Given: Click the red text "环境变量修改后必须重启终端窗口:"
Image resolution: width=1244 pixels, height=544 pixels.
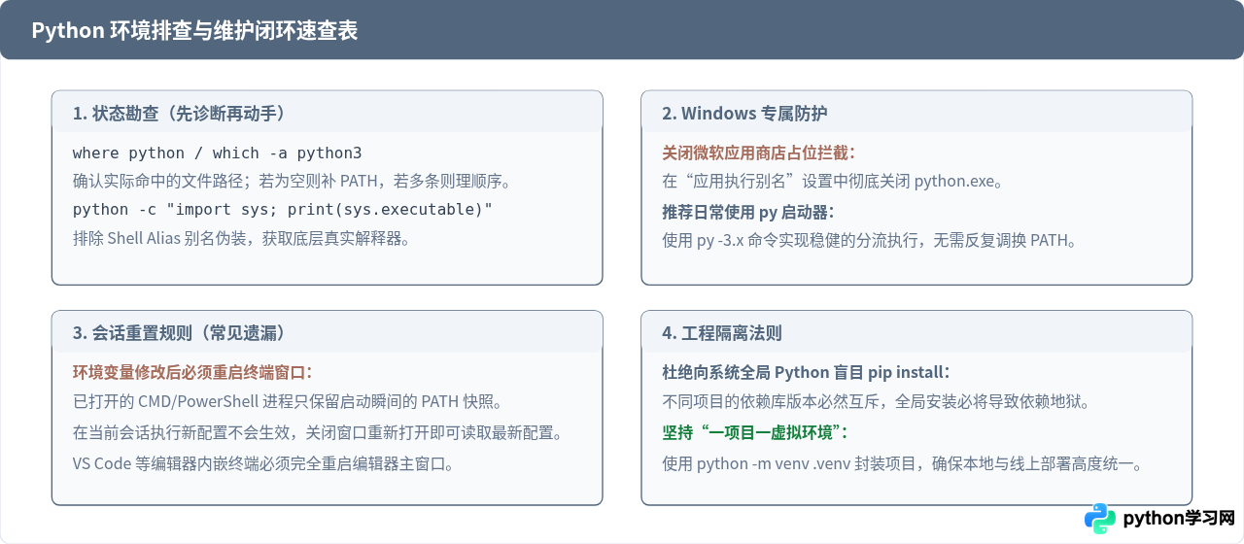Looking at the screenshot, I should 192,372.
